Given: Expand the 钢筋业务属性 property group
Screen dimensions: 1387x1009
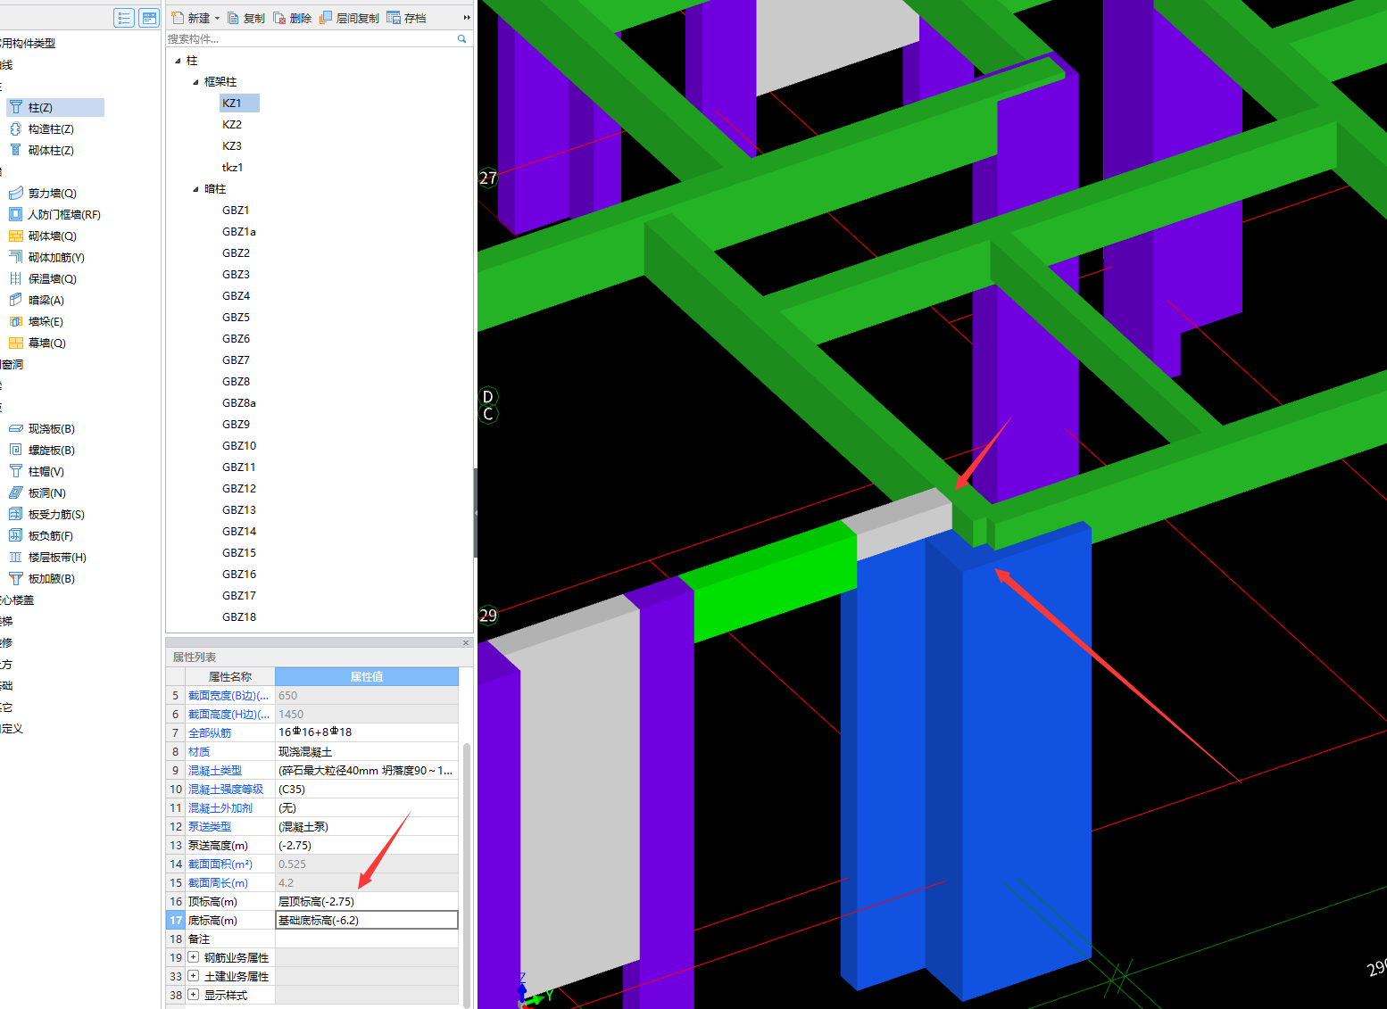Looking at the screenshot, I should pos(193,957).
